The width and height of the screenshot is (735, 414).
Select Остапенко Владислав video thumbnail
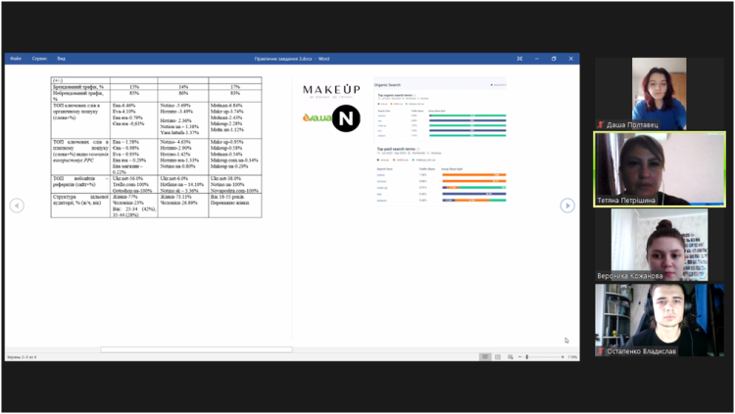click(x=659, y=320)
